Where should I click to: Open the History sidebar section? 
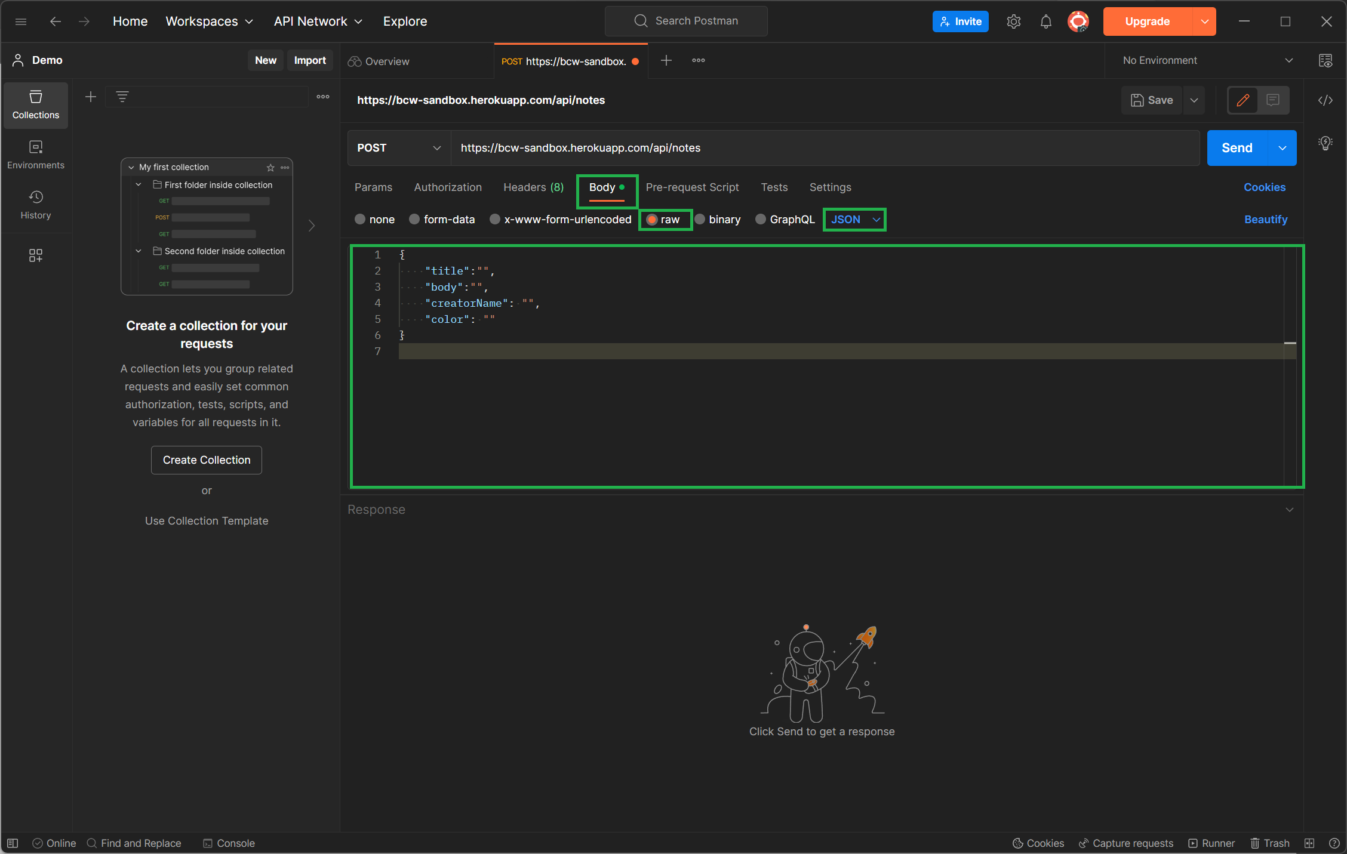click(x=36, y=205)
